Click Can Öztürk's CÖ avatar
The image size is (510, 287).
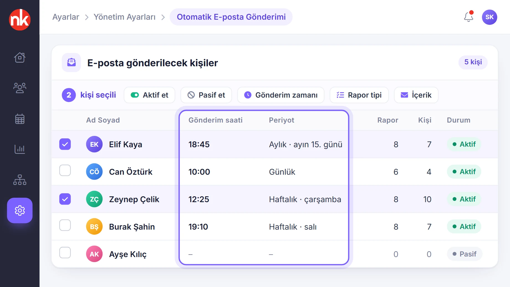click(94, 172)
